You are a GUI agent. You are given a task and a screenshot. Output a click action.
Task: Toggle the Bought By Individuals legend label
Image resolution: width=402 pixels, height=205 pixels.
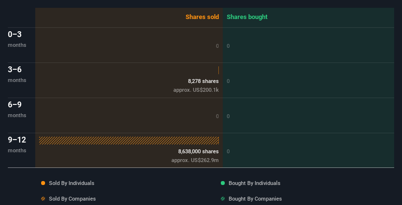[x=254, y=183]
